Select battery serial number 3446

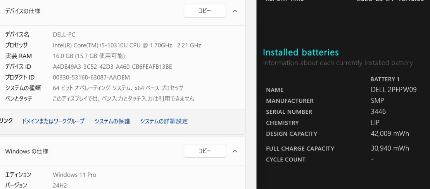point(378,112)
